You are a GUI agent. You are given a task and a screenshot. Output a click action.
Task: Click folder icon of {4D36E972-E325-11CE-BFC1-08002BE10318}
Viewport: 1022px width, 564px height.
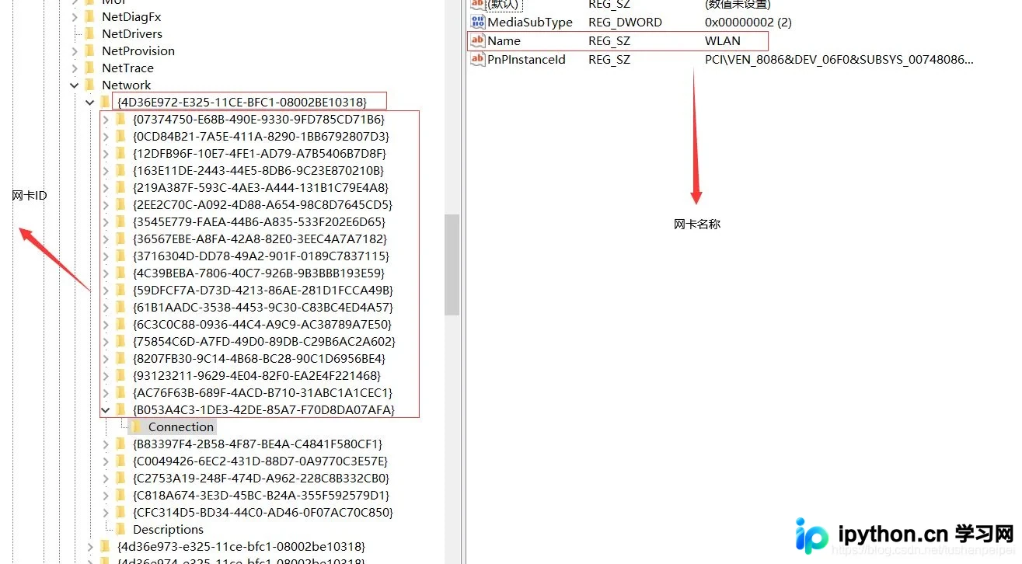click(x=105, y=102)
